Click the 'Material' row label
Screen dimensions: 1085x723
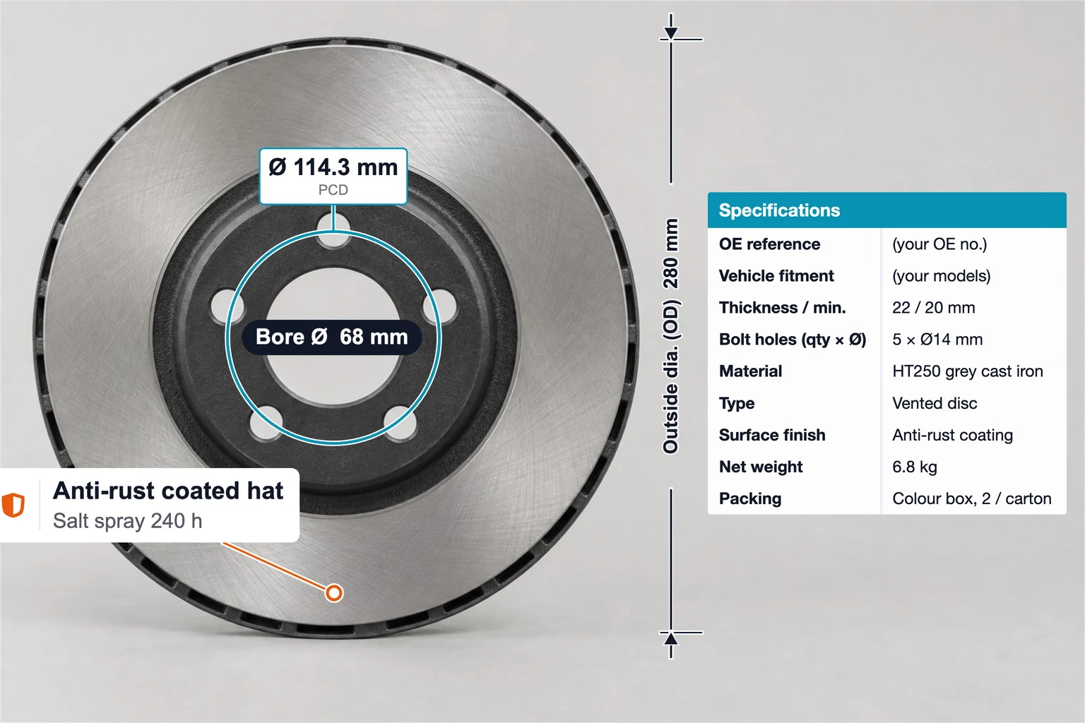click(750, 371)
